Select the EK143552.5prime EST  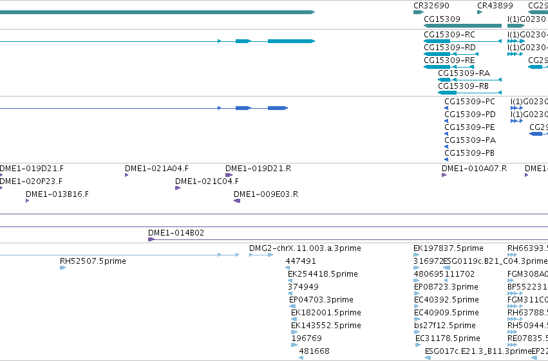pyautogui.click(x=326, y=326)
